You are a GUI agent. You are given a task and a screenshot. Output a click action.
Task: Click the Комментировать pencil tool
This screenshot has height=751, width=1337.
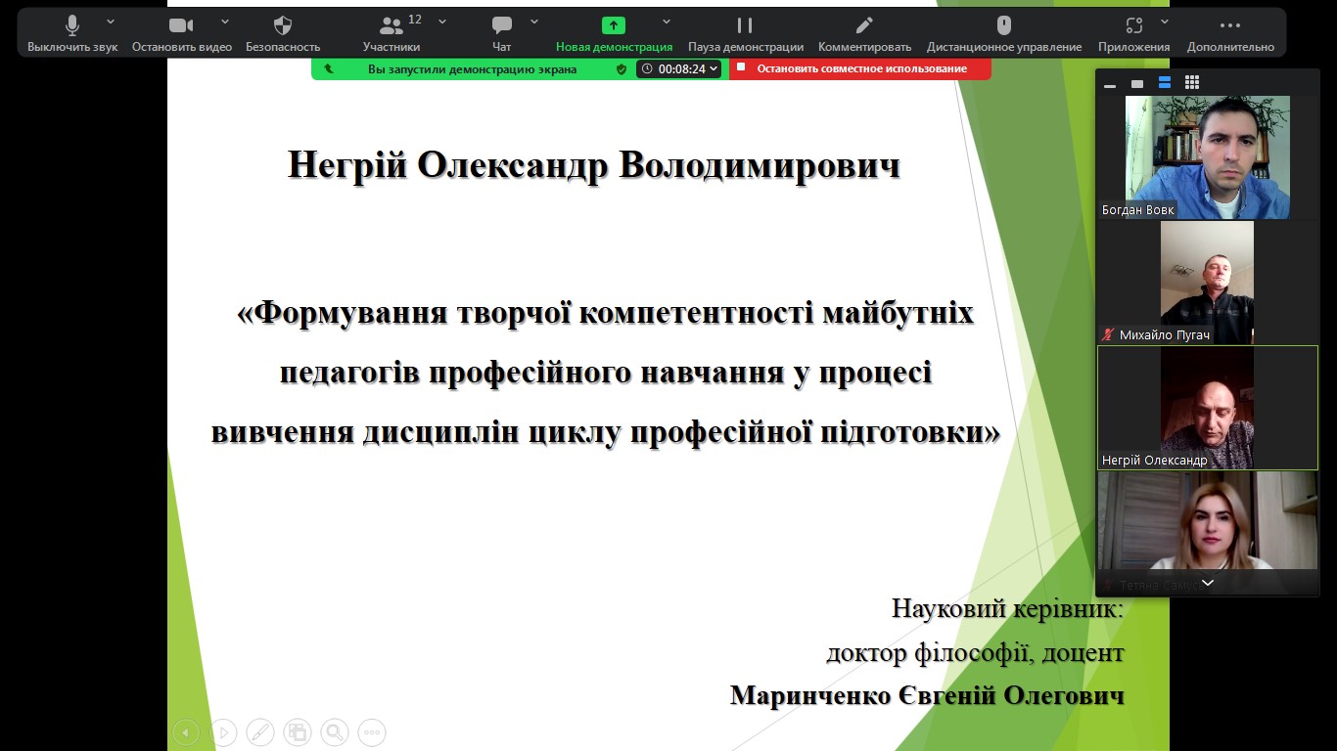[864, 33]
